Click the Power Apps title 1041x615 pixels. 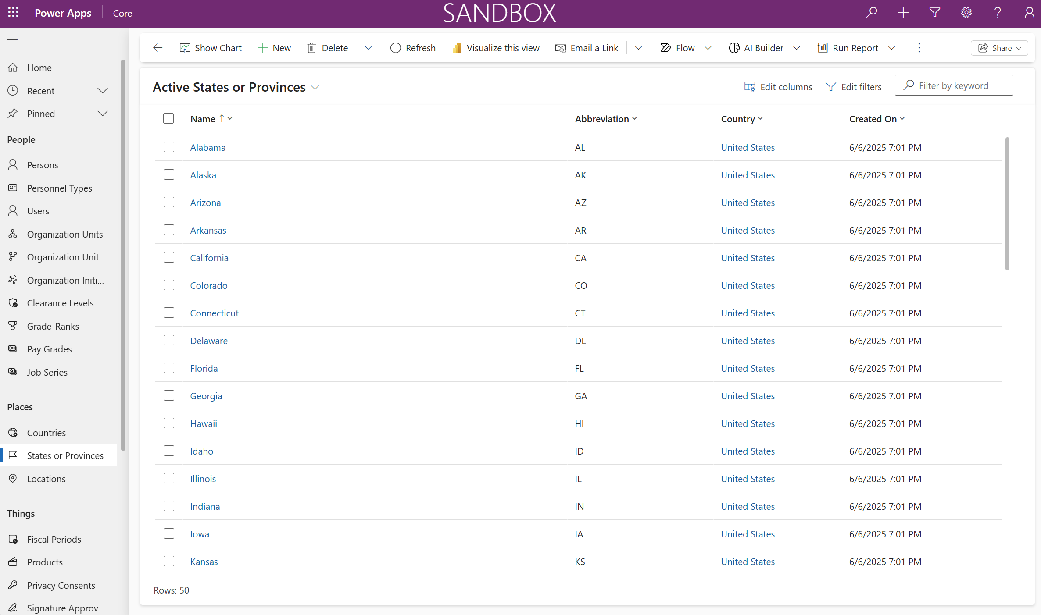(x=63, y=13)
